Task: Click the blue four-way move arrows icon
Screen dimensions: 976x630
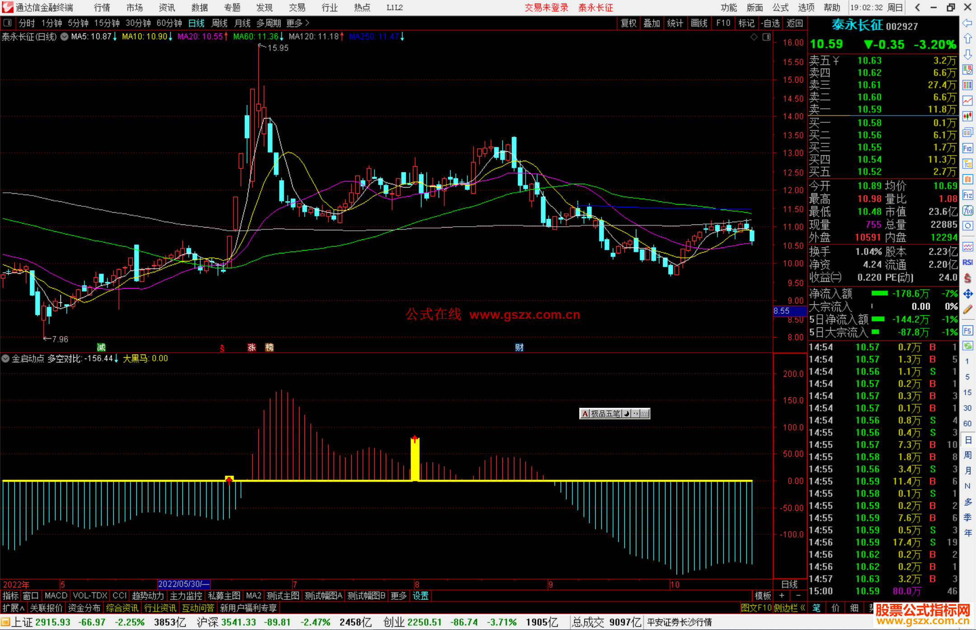Action: point(967,294)
